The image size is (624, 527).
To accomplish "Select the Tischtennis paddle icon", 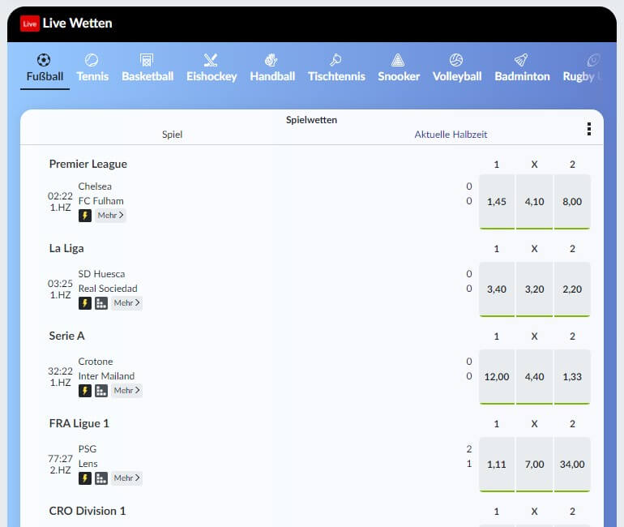I will (336, 60).
